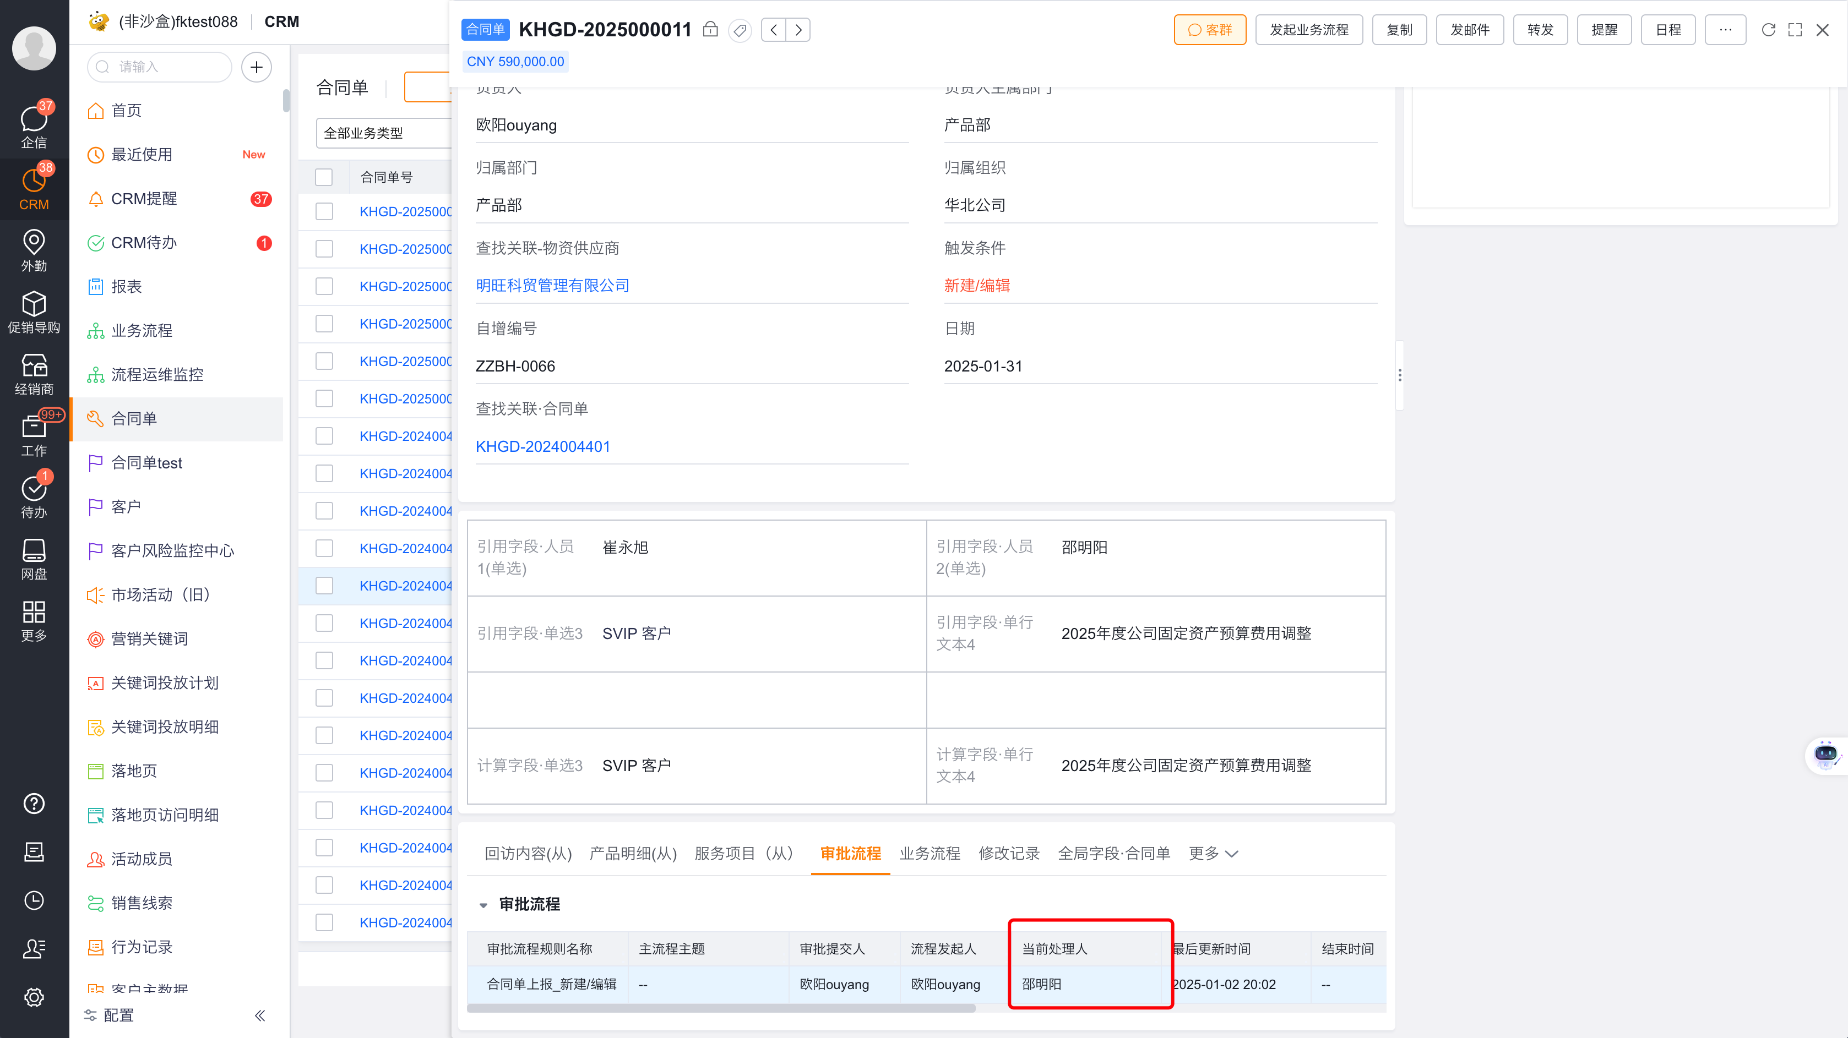The height and width of the screenshot is (1038, 1848).
Task: Click the settings gear icon in sidebar
Action: point(34,997)
